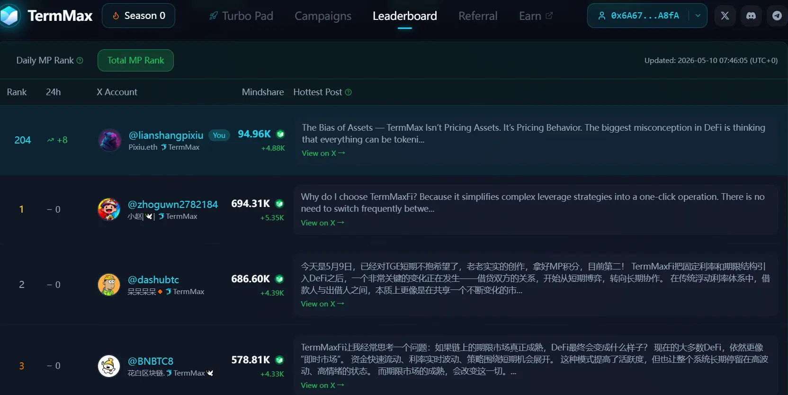788x395 pixels.
Task: Open @dashubtc X profile link
Action: click(153, 280)
